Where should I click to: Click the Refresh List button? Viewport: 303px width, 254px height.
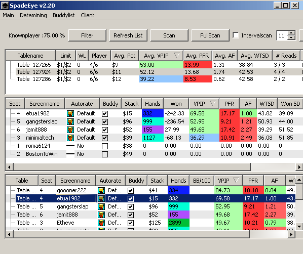click(x=128, y=35)
